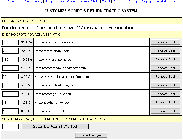Select the input field with value 15
The width and height of the screenshot is (183, 140).
(10, 103)
